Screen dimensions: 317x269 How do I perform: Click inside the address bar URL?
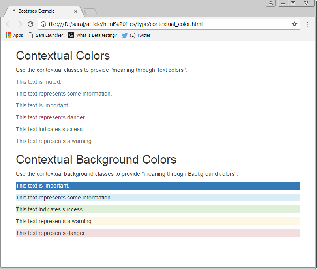coord(158,24)
